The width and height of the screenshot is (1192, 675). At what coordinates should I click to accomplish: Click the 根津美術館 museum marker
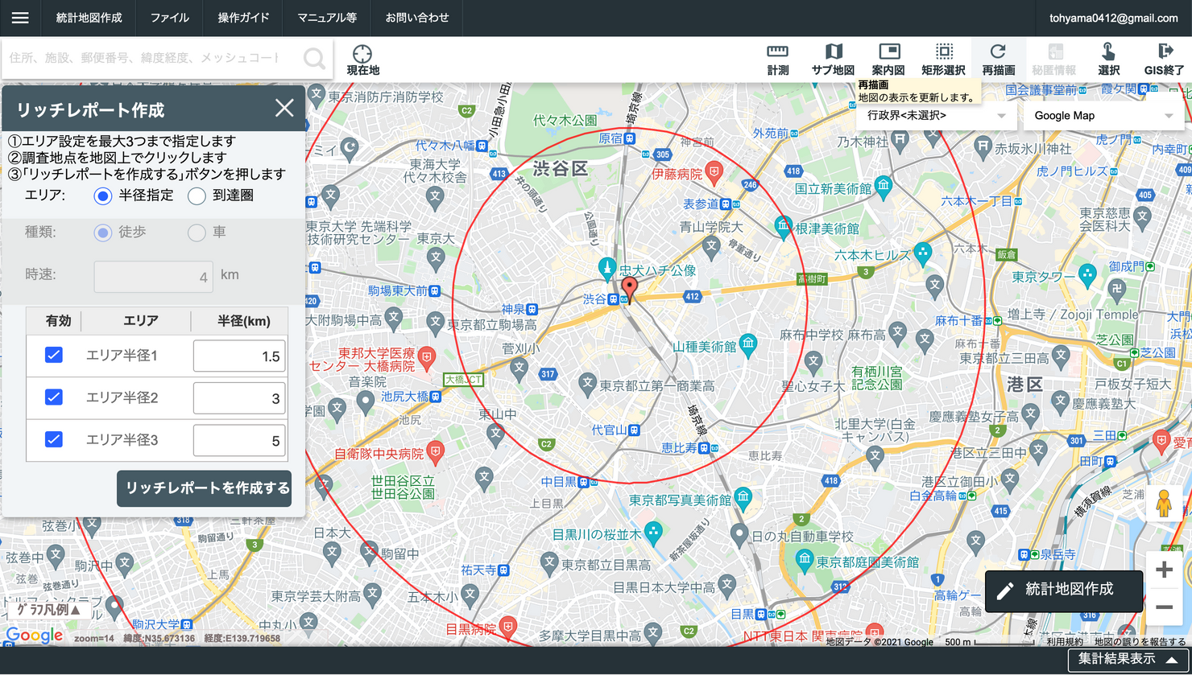pyautogui.click(x=782, y=226)
